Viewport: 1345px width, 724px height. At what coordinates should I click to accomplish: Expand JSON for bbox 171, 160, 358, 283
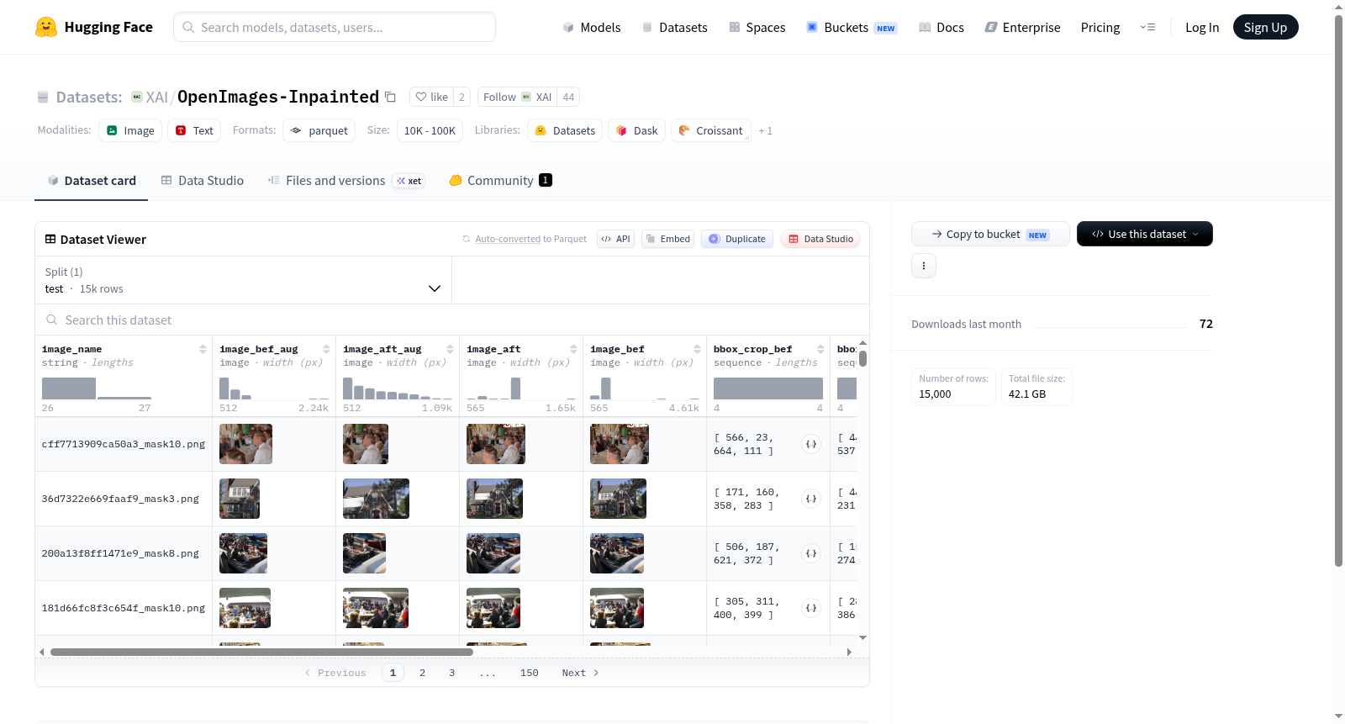point(811,499)
